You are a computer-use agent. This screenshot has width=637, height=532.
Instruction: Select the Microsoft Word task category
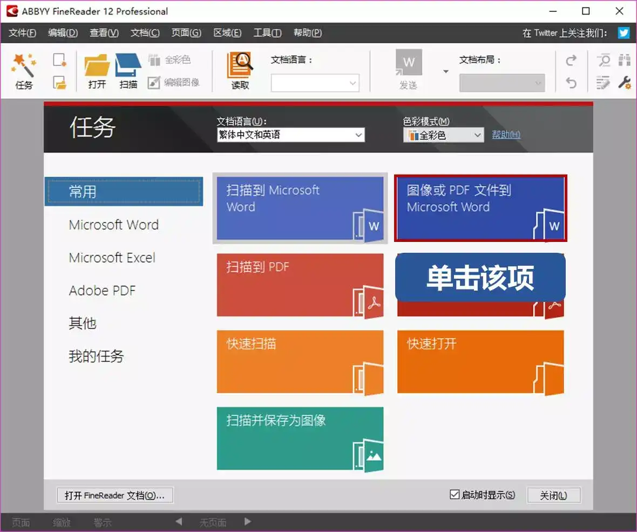114,224
